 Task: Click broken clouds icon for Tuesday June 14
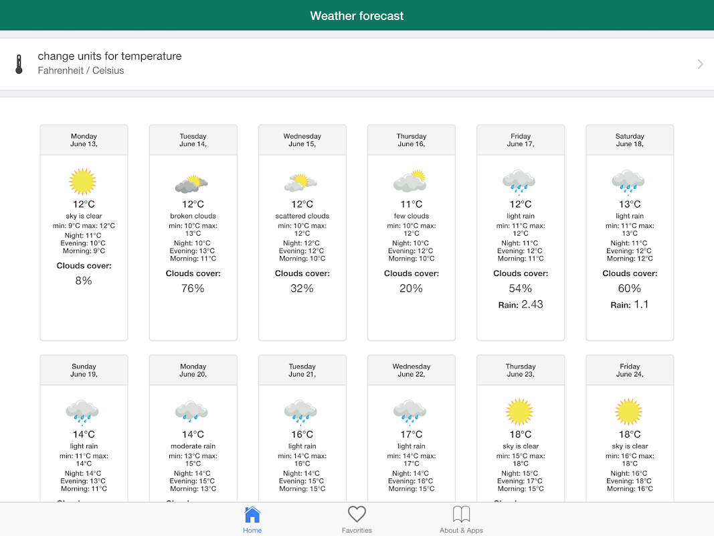[191, 184]
